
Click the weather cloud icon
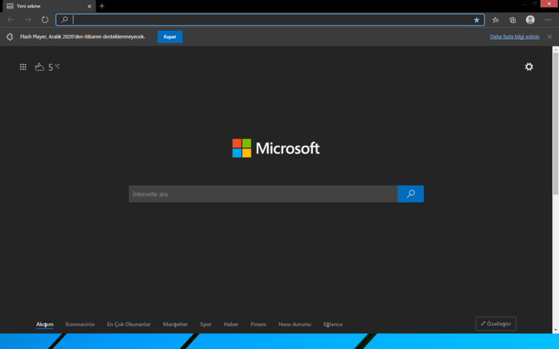coord(40,66)
